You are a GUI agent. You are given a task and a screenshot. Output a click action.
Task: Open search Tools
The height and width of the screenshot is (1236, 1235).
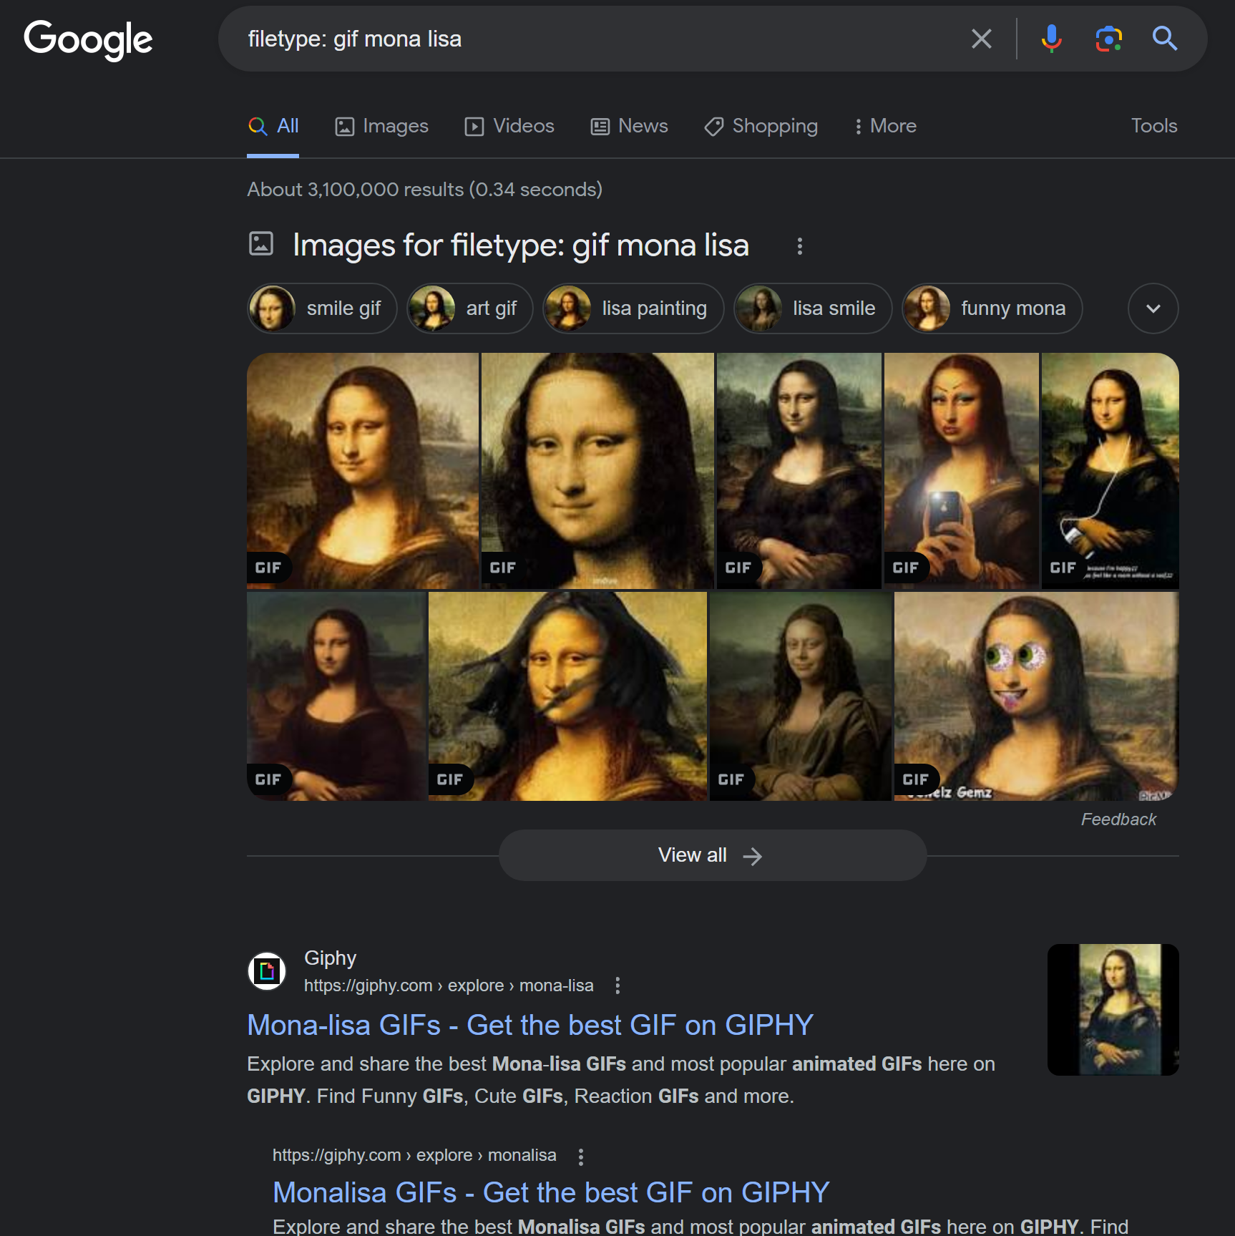pos(1153,126)
